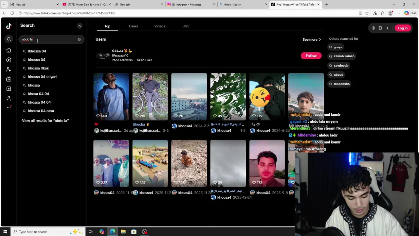Close the Search panel with X
The image size is (419, 236).
pyautogui.click(x=80, y=26)
